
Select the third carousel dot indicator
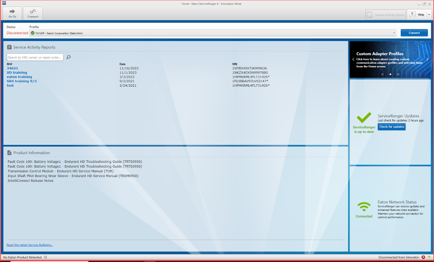click(x=398, y=74)
